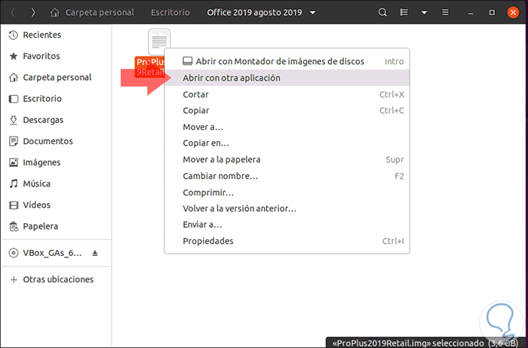Click Comprimir… in the context menu
The height and width of the screenshot is (348, 528).
pyautogui.click(x=210, y=192)
